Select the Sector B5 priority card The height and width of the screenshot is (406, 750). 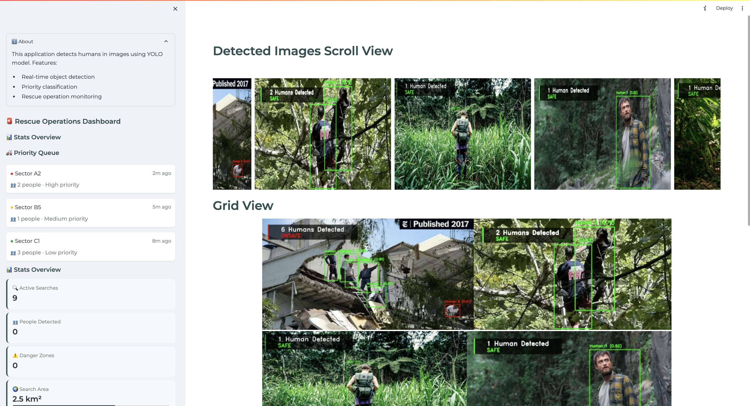91,212
